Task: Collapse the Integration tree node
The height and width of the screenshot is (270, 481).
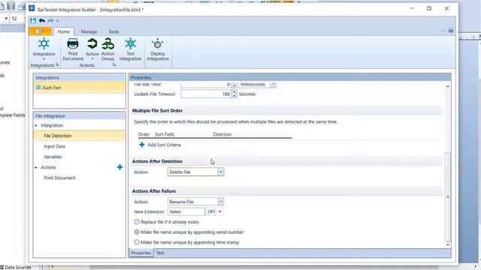Action: [x=36, y=125]
